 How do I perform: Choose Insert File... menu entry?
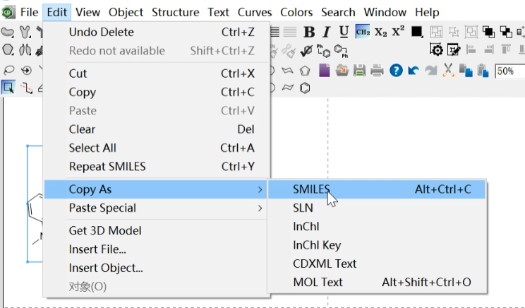tap(157, 249)
